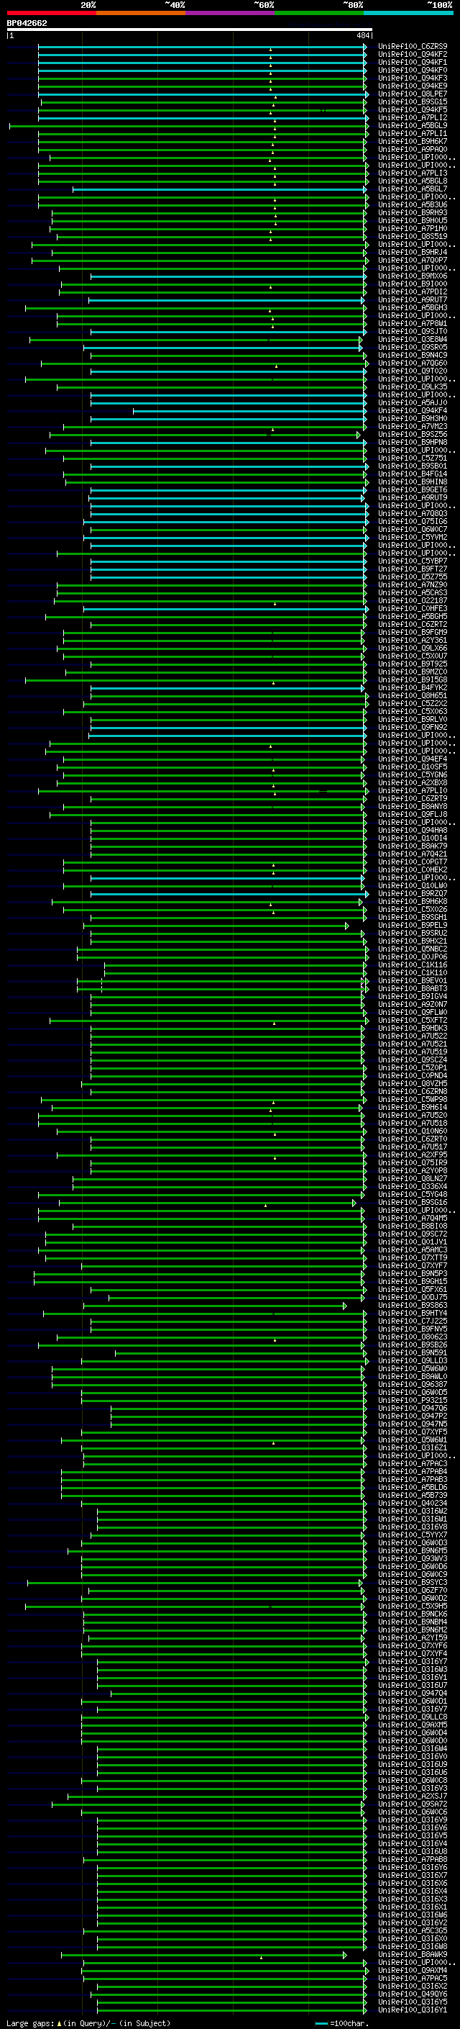Click the white query sequence bar

(x=190, y=30)
